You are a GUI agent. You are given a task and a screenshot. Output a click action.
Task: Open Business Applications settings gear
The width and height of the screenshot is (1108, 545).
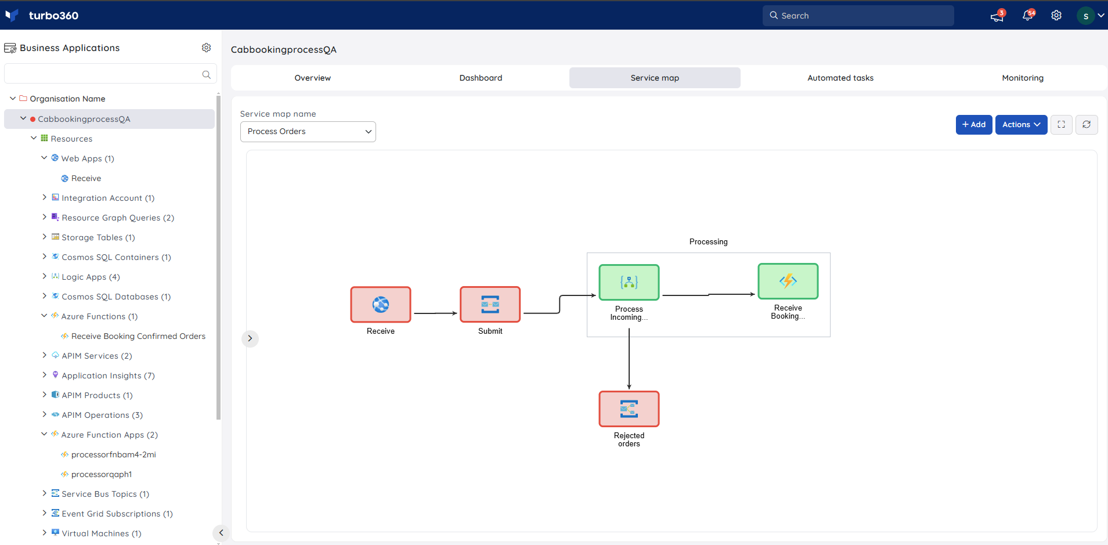pos(206,48)
